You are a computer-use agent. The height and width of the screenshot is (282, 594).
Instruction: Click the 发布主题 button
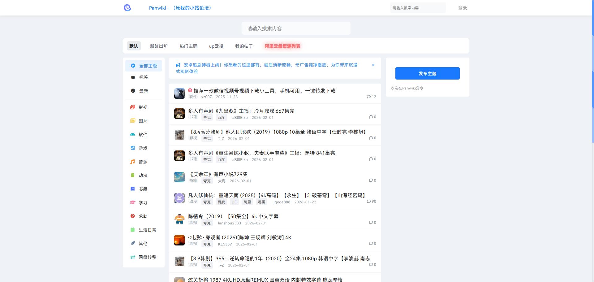click(x=427, y=73)
